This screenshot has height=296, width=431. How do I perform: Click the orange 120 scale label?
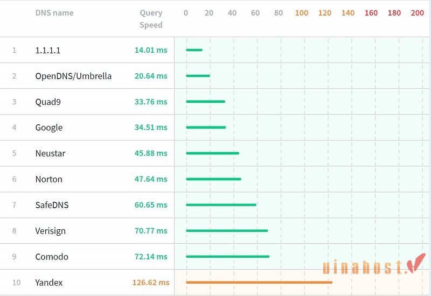click(325, 13)
